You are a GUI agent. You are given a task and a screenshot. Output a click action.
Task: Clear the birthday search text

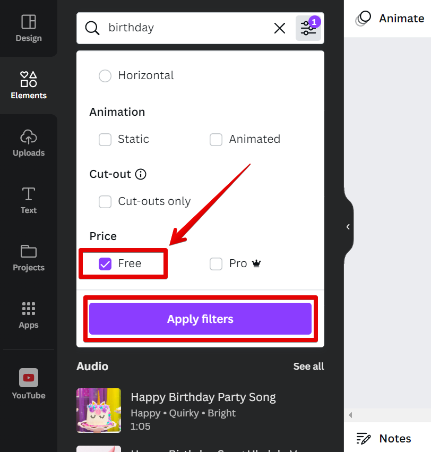[280, 28]
